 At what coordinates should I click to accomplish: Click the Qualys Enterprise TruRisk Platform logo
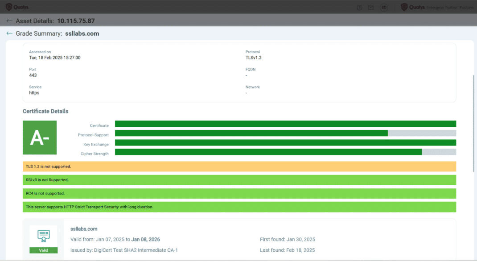pyautogui.click(x=437, y=7)
